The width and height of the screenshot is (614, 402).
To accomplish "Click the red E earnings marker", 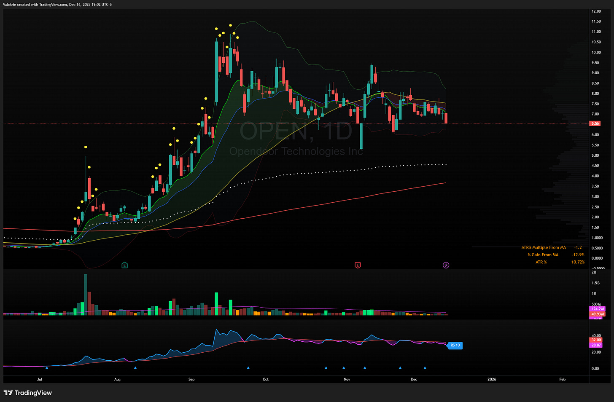I will (x=358, y=265).
